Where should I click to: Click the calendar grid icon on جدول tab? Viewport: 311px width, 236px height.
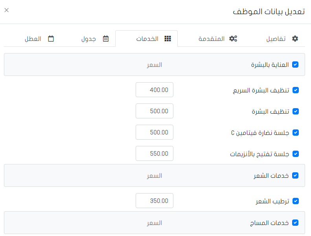coord(106,39)
